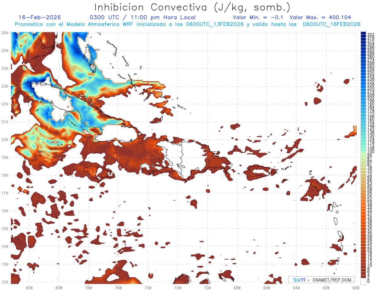Screen dimensions: 378x292
Task: Click the 82W longitude axis label
Action: (29, 288)
